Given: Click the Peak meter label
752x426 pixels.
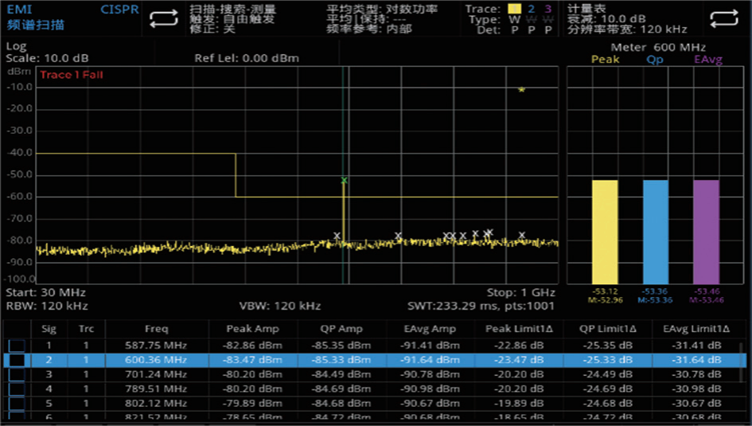Looking at the screenshot, I should click(606, 60).
